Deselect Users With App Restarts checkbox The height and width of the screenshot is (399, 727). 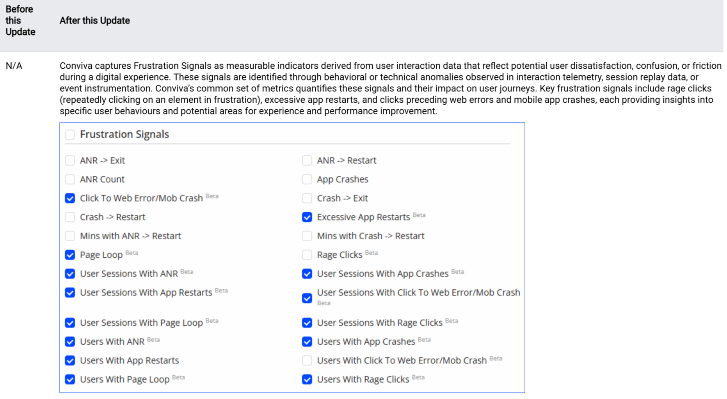[70, 360]
